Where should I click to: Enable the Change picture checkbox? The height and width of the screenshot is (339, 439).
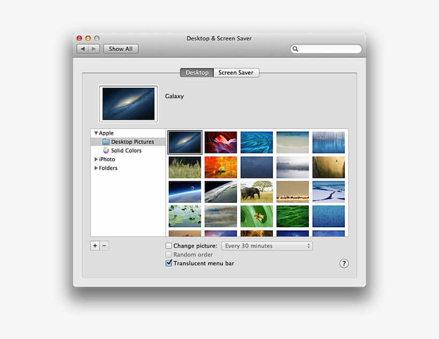click(169, 245)
